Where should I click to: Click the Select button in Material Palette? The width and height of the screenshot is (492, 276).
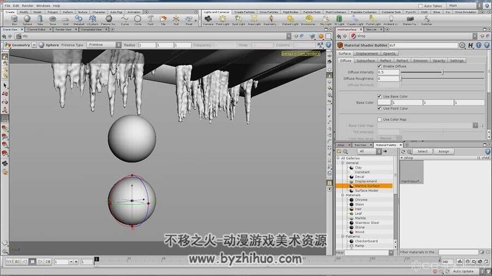(x=423, y=152)
